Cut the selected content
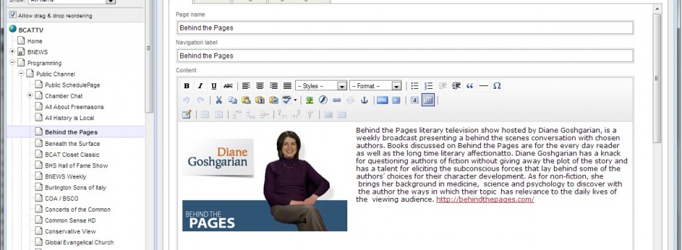The height and width of the screenshot is (250, 682). point(219,100)
